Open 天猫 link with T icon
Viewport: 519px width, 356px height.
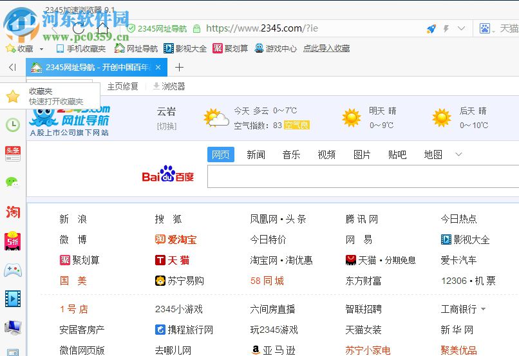pyautogui.click(x=172, y=260)
